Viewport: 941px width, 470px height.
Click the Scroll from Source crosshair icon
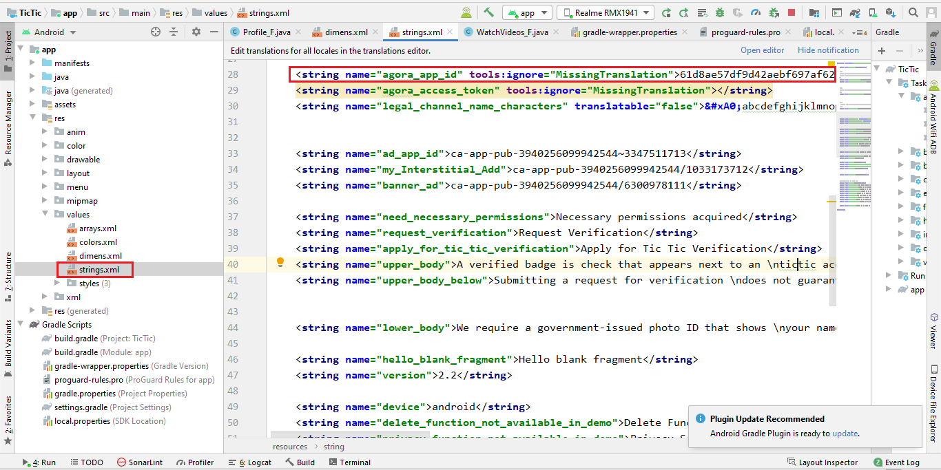click(156, 32)
